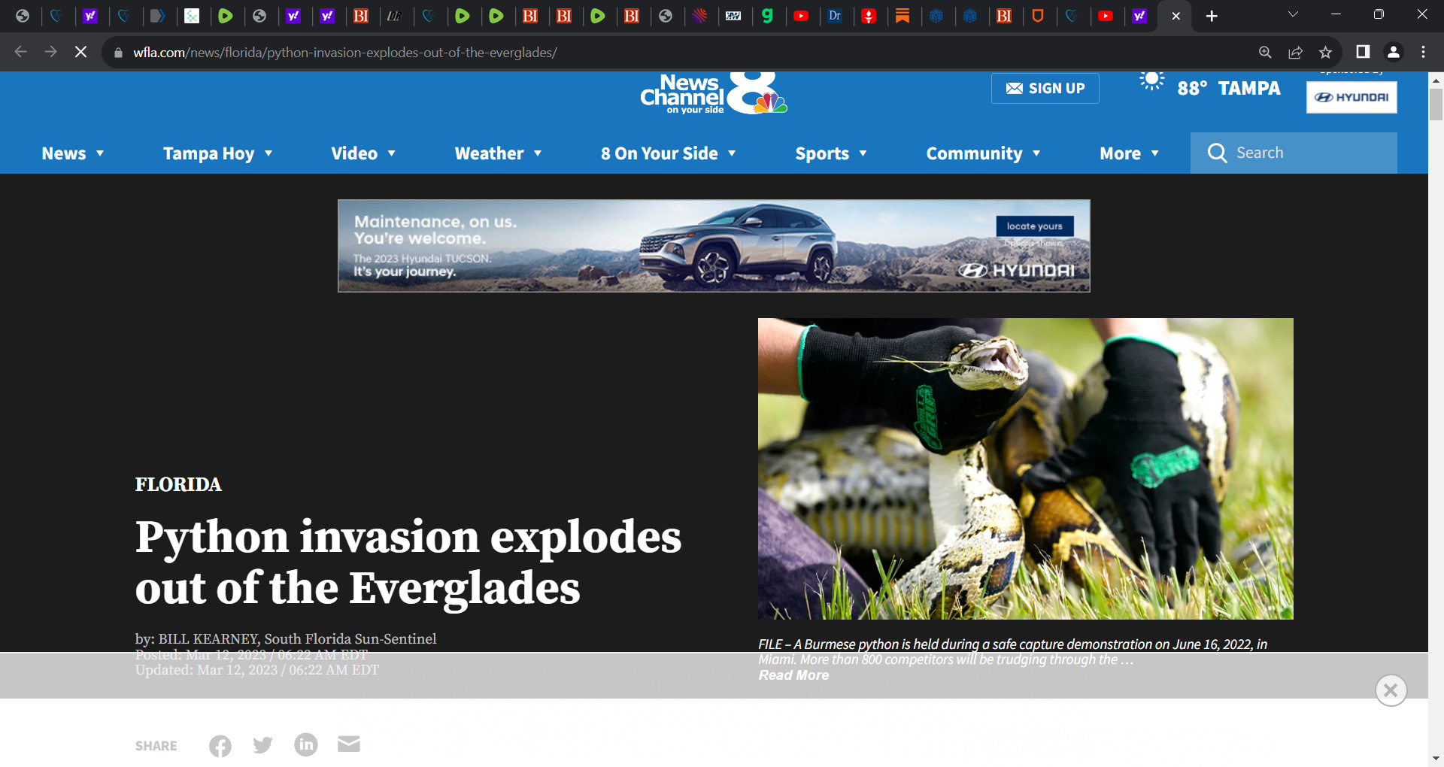This screenshot has width=1444, height=767.
Task: Click the page scrollbar thumb
Action: coord(1436,104)
